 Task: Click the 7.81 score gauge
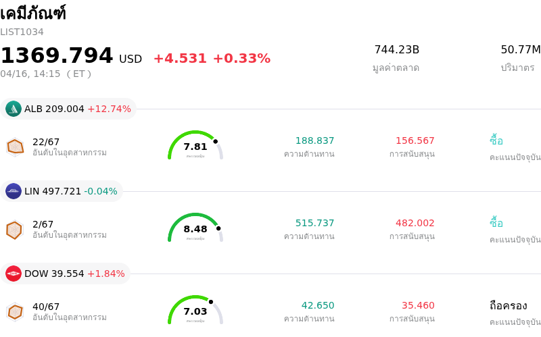(x=195, y=146)
